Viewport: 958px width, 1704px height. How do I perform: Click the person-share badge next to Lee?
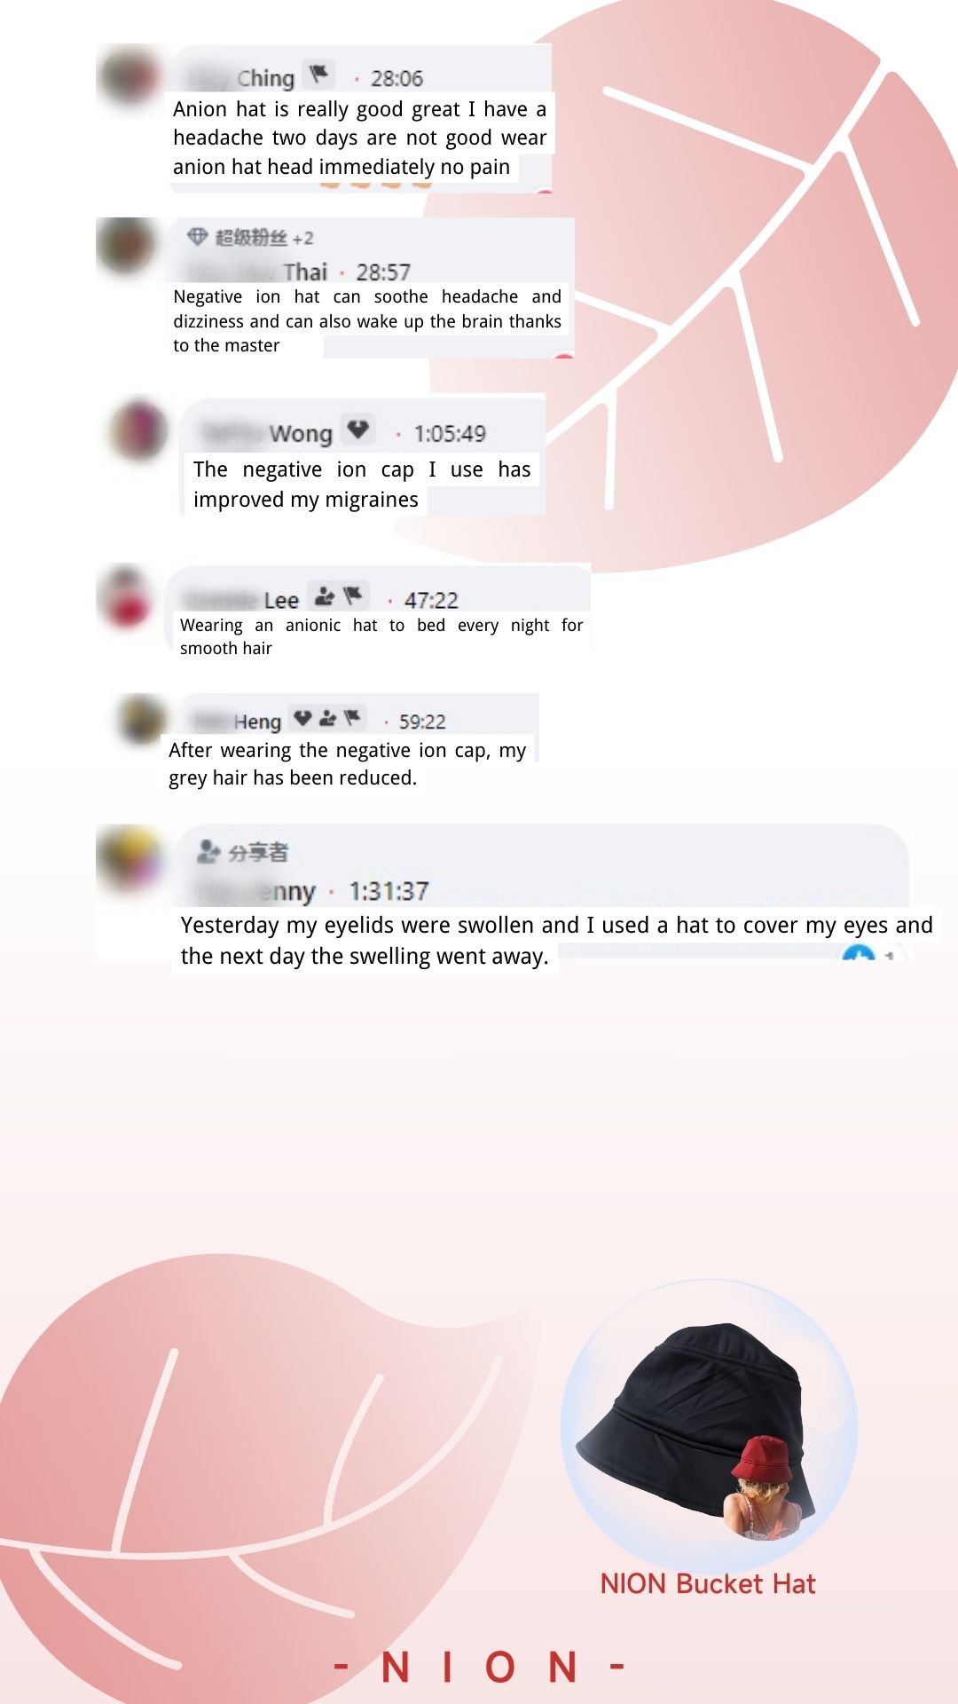point(325,596)
